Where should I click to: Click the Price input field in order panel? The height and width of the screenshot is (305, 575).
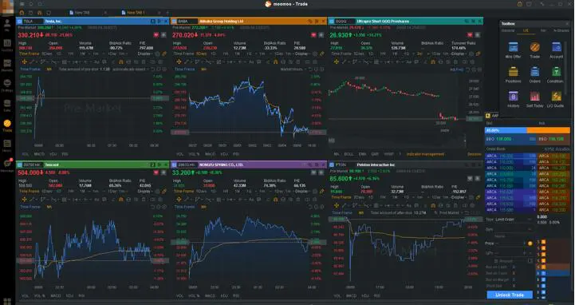point(510,244)
